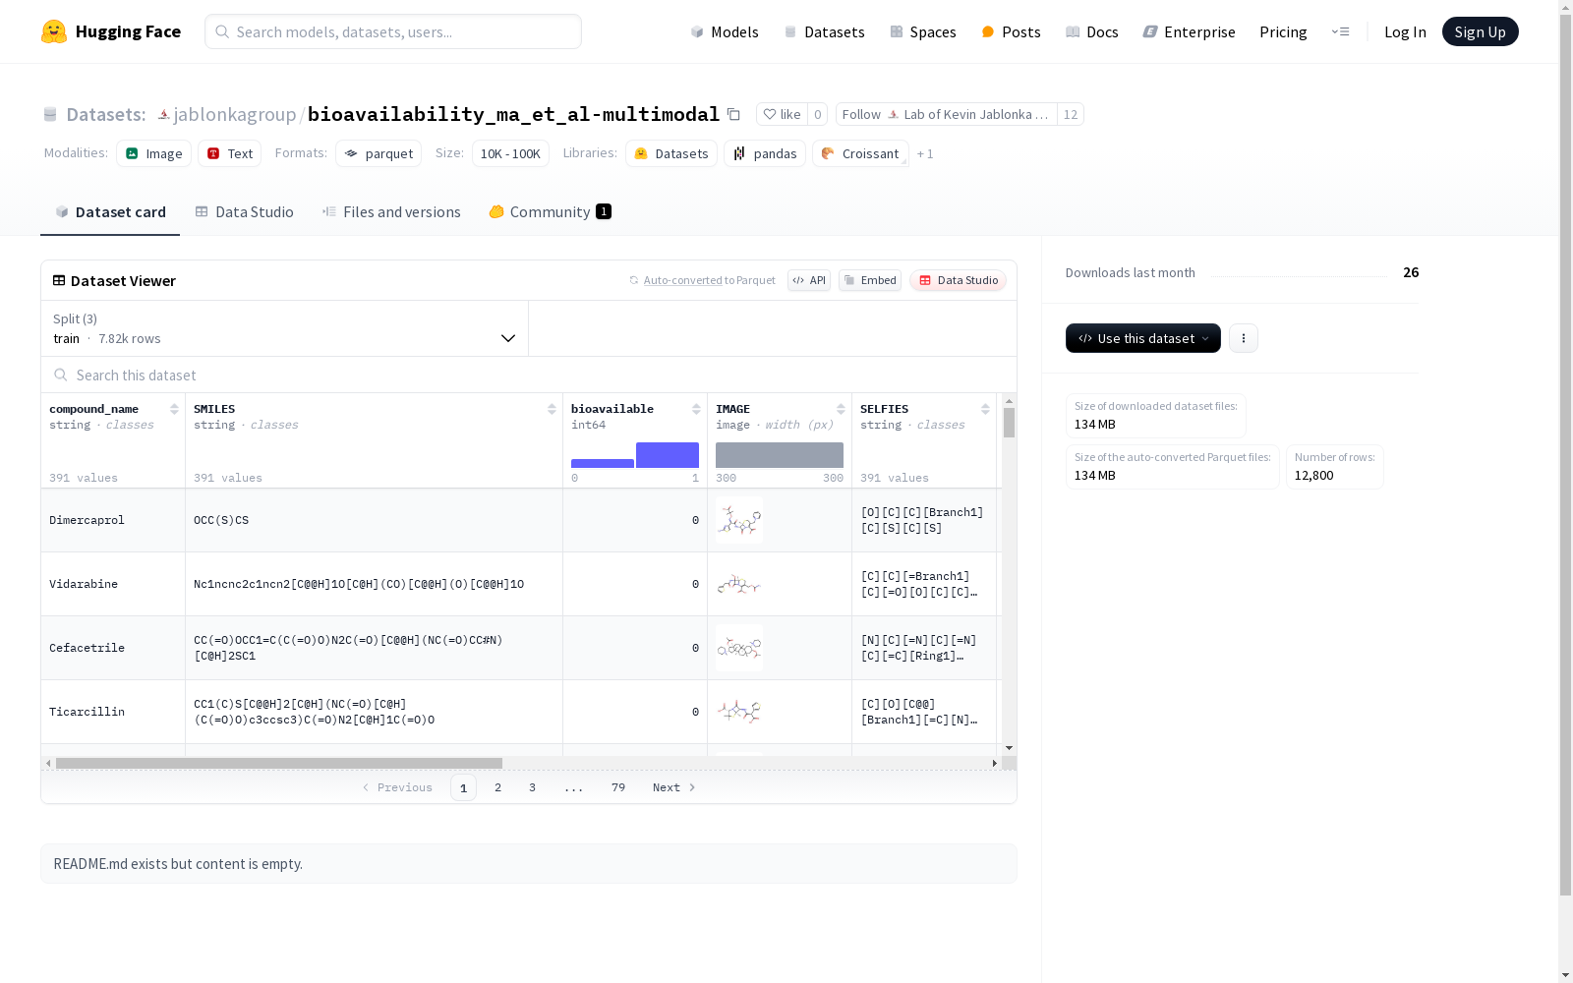This screenshot has width=1573, height=983.
Task: Select the pandas library tag
Action: tap(765, 153)
